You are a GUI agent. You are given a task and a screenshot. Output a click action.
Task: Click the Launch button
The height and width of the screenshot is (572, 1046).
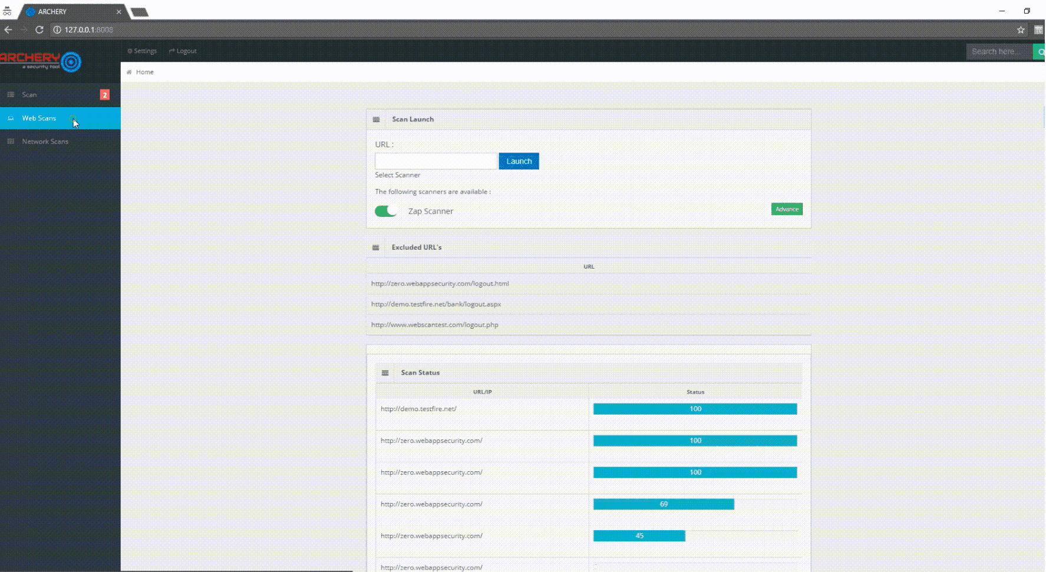point(519,161)
